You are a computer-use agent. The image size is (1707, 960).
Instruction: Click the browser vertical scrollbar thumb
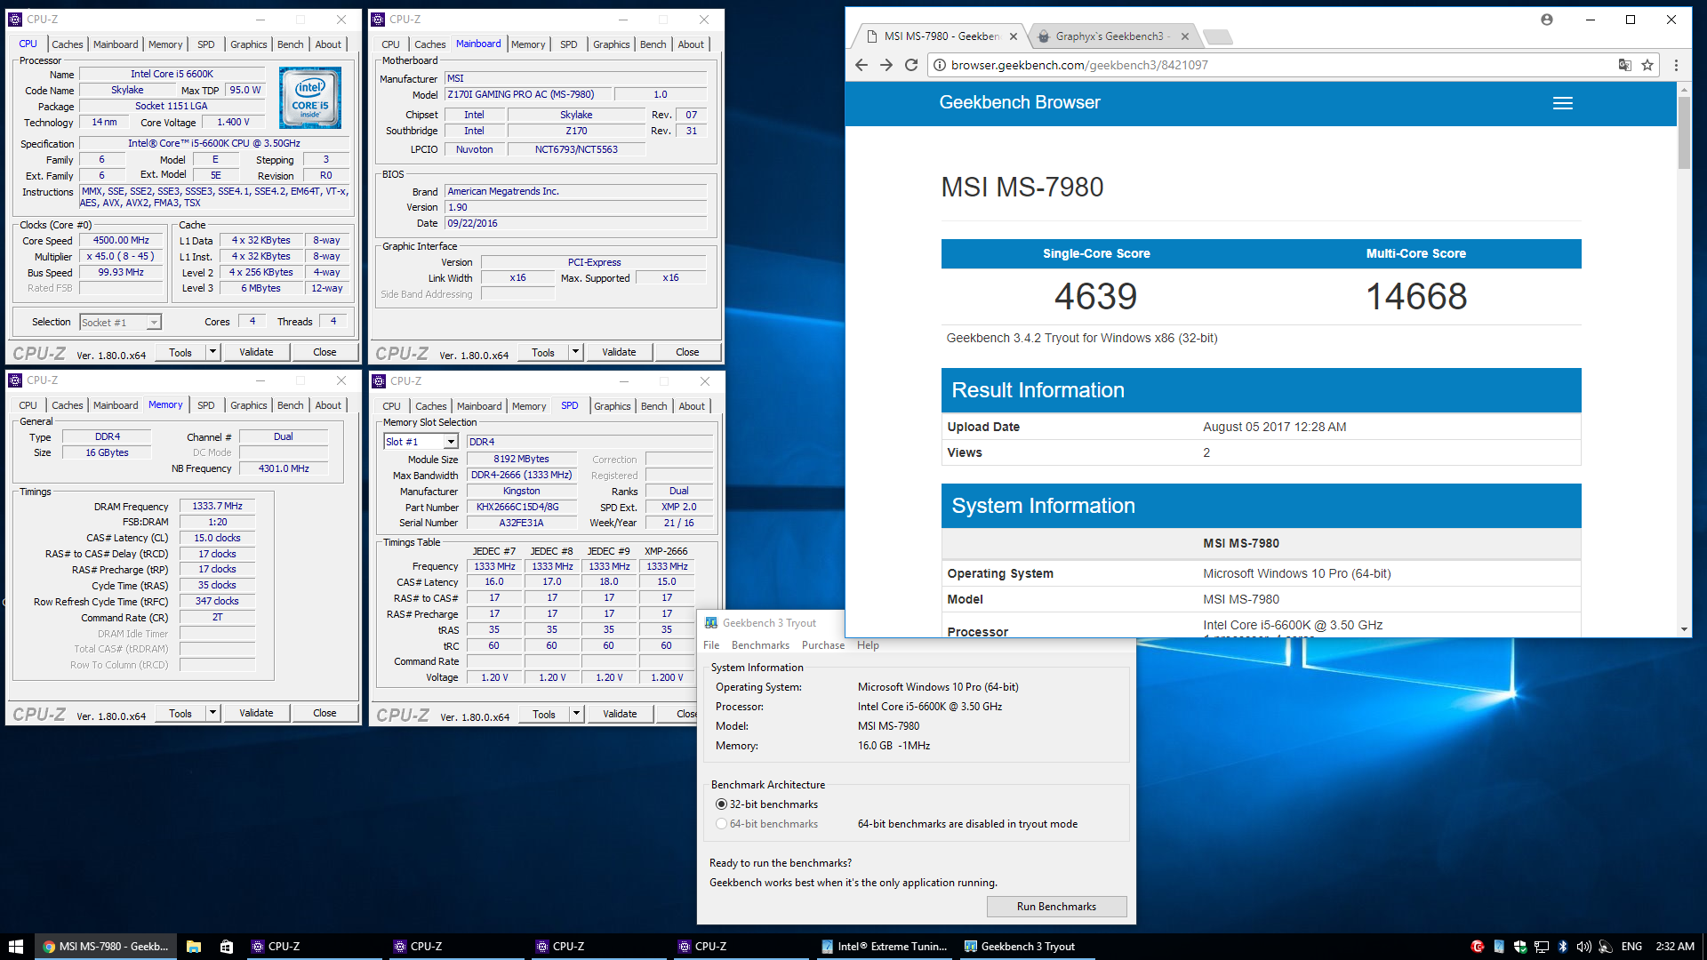[x=1684, y=132]
